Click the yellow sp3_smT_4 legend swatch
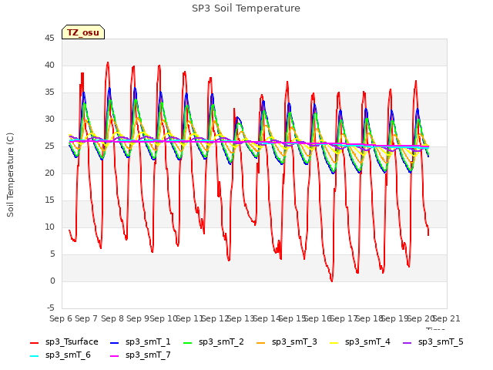Image resolution: width=493 pixels, height=370 pixels. tap(334, 342)
